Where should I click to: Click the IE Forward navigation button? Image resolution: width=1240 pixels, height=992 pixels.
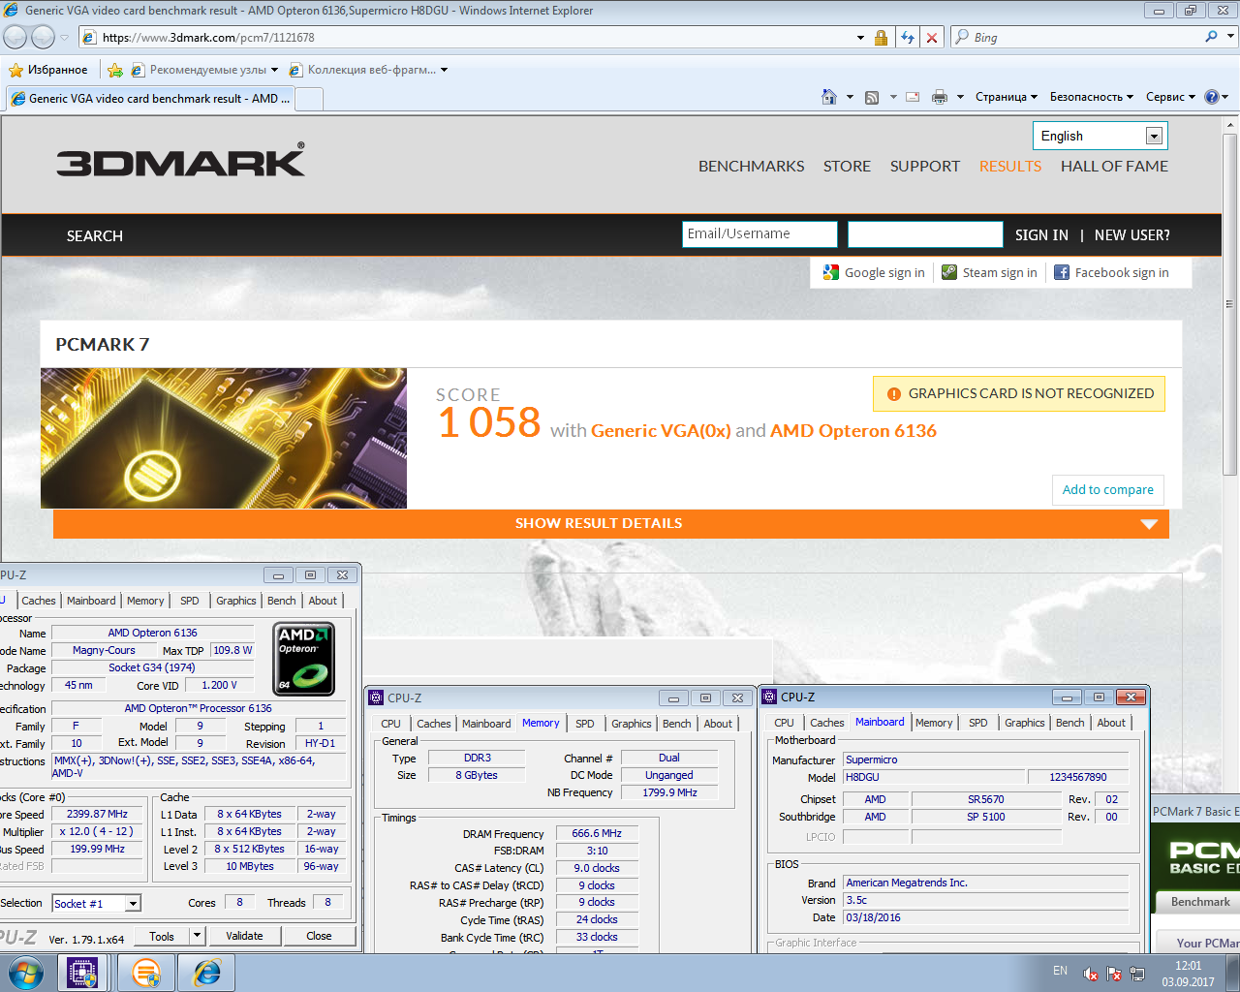[43, 37]
